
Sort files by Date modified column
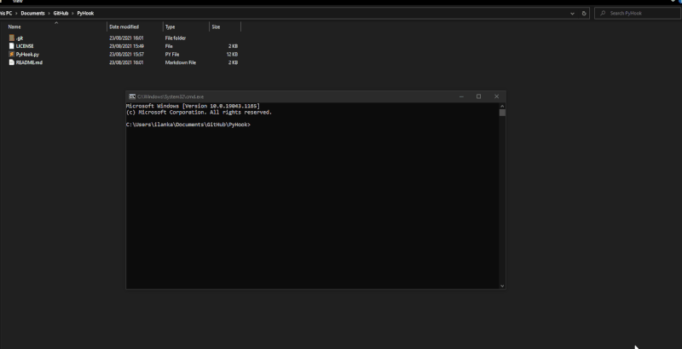(x=124, y=26)
